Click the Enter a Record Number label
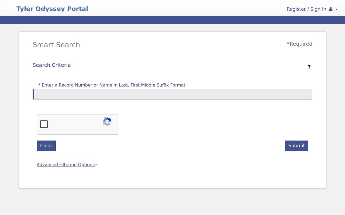Viewport: 345px width, 215px height. pos(112,85)
